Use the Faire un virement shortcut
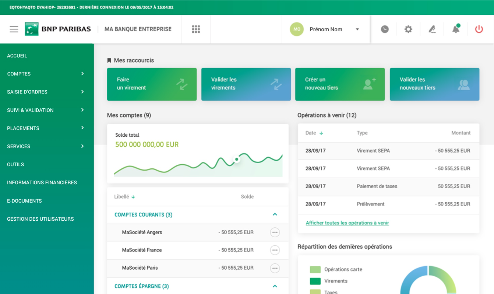This screenshot has height=294, width=494. tap(152, 84)
